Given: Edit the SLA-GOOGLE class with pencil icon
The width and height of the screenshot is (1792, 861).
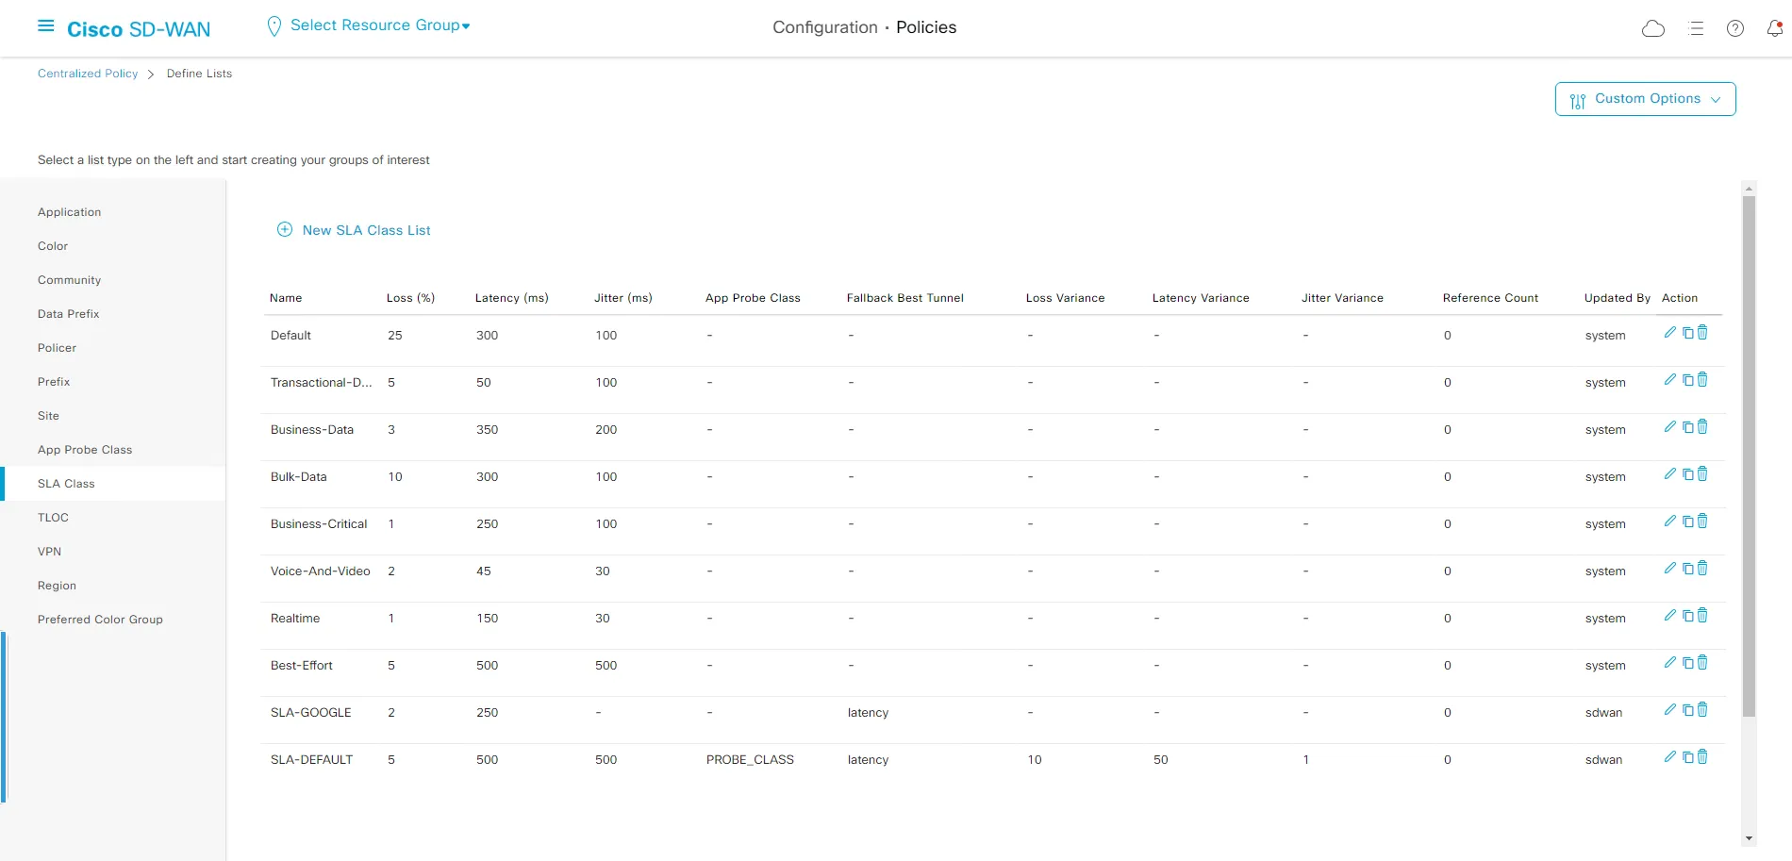Looking at the screenshot, I should point(1669,710).
